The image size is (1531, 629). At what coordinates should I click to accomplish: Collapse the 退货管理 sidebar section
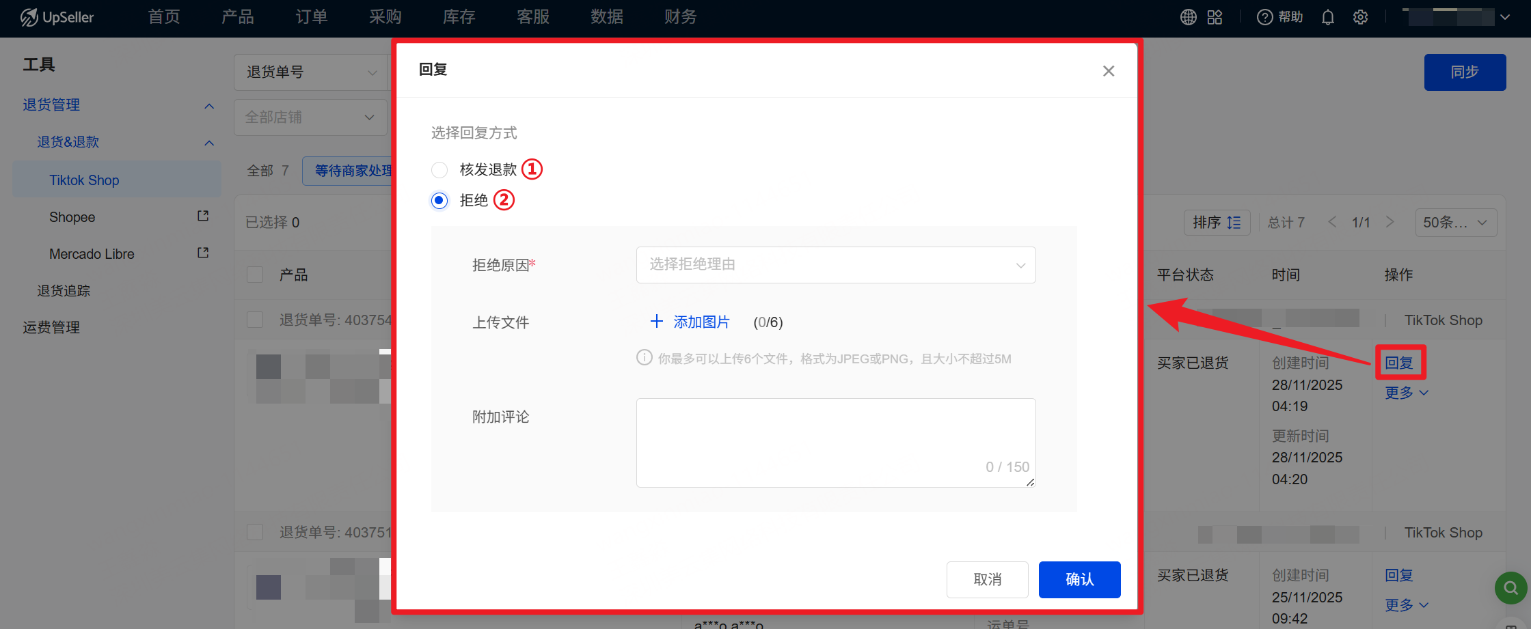point(209,105)
